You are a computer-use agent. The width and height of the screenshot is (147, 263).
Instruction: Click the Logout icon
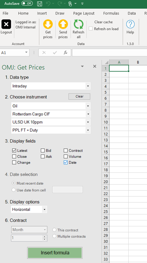pos(6,24)
